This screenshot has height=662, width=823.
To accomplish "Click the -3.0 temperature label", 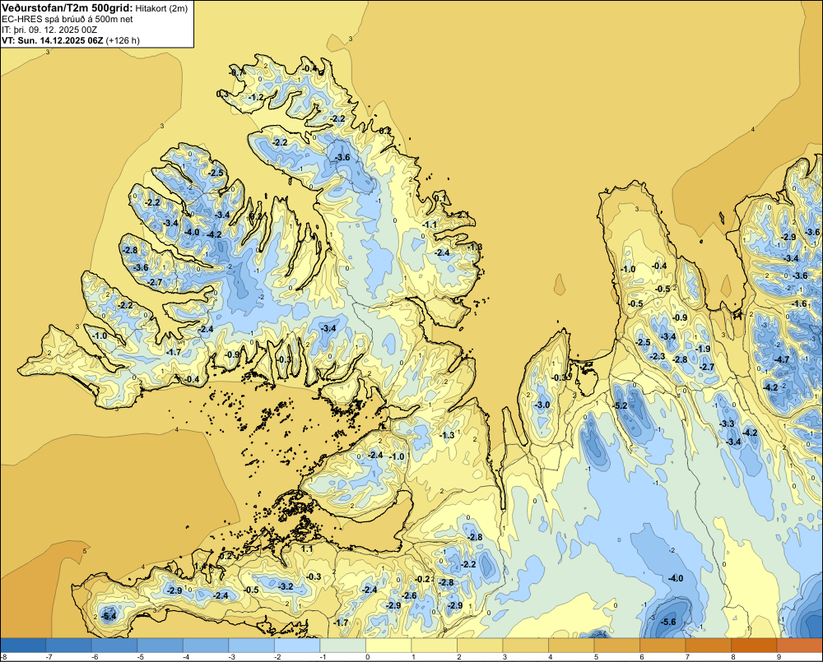I will [x=542, y=405].
